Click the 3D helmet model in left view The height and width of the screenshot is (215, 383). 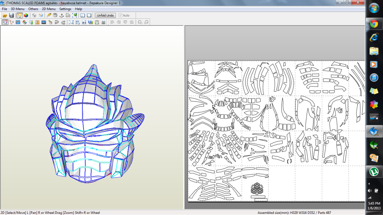(95, 124)
